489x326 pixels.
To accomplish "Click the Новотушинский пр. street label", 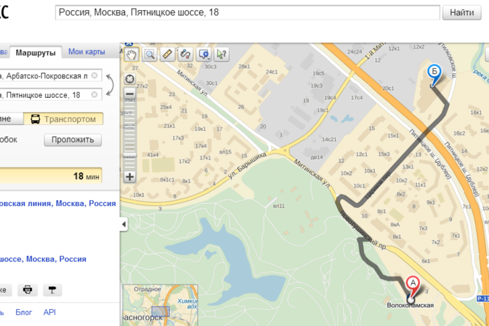I will point(363,231).
